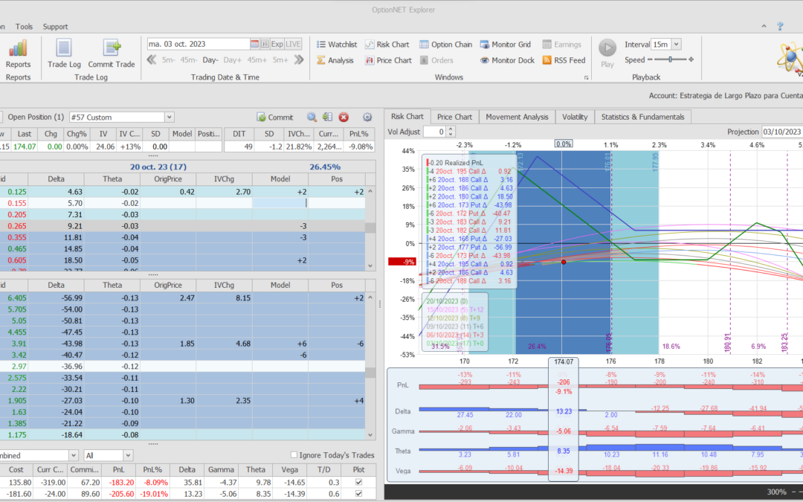This screenshot has height=502, width=803.
Task: Open position settings gear icon
Action: (367, 117)
